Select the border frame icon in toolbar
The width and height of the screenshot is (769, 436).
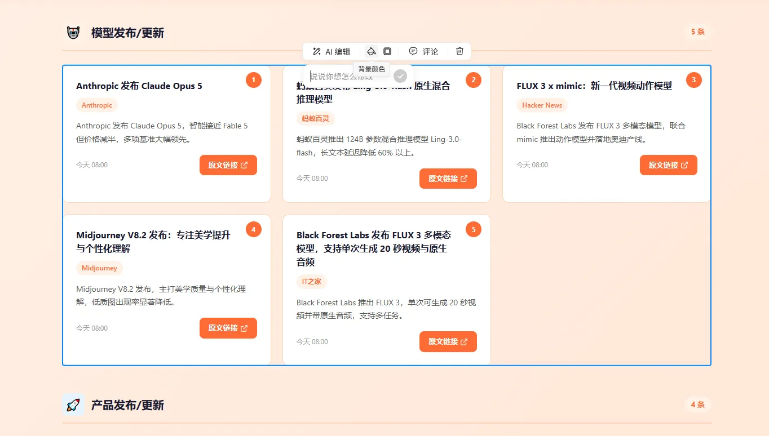387,51
